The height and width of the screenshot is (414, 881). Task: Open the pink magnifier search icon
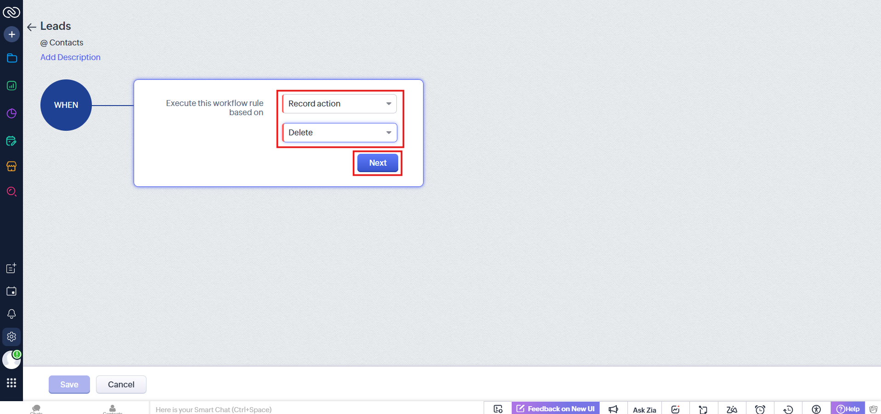[x=11, y=191]
